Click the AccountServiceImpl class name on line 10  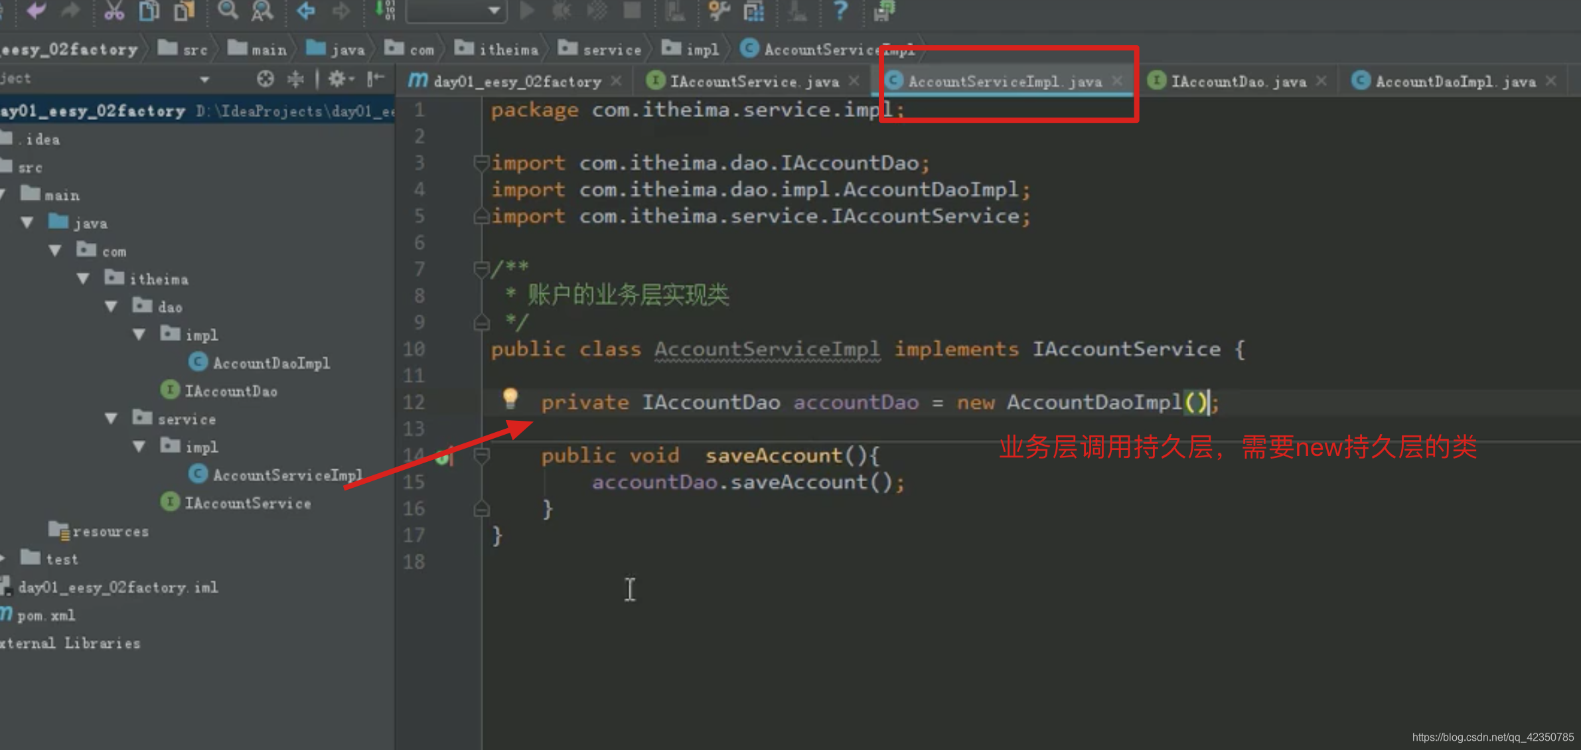pos(767,349)
